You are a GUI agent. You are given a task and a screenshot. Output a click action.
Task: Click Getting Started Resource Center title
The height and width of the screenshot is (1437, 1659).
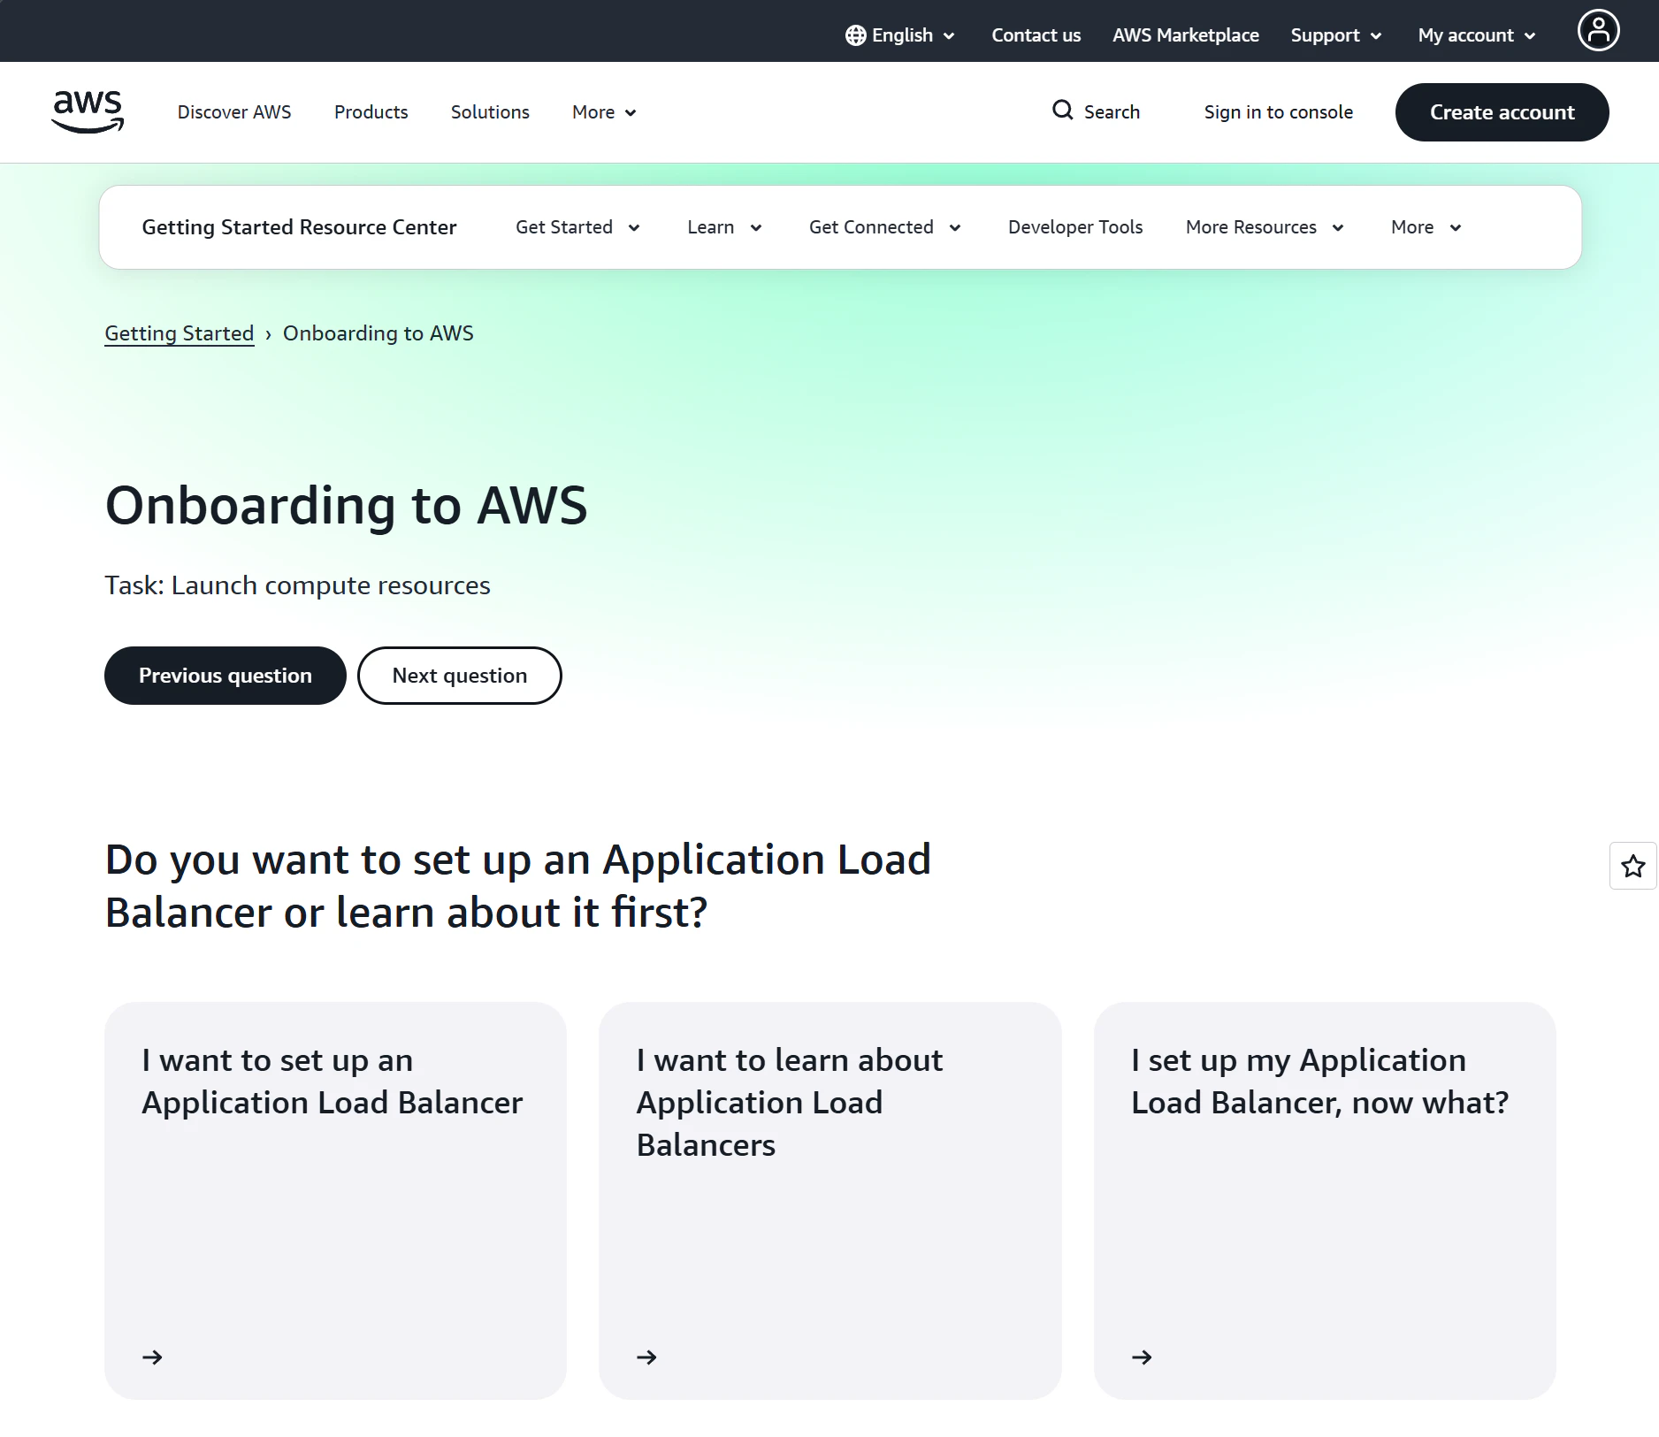[x=299, y=227]
